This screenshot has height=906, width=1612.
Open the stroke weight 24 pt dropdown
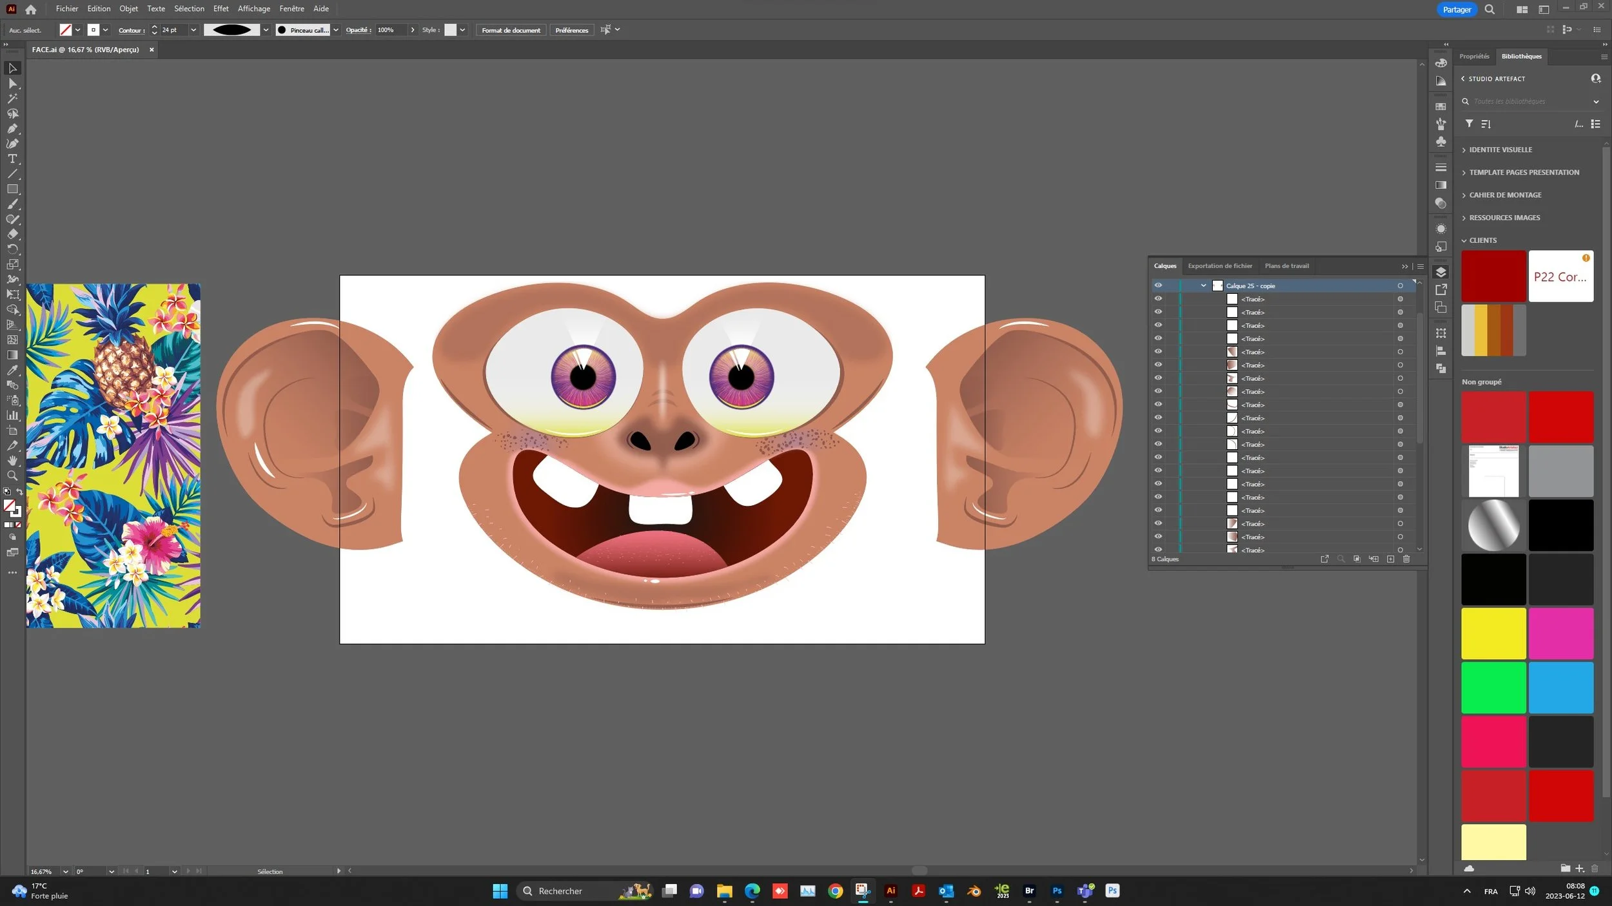pos(193,30)
